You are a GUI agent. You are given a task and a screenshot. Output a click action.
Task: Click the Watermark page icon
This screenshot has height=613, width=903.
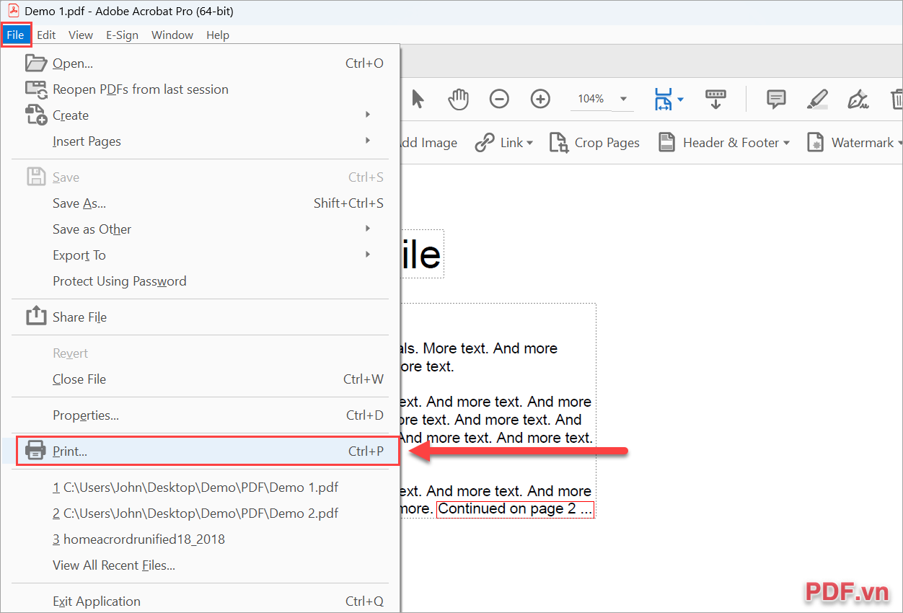click(x=815, y=143)
